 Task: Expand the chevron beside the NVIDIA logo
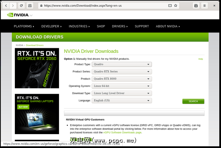click(31, 15)
